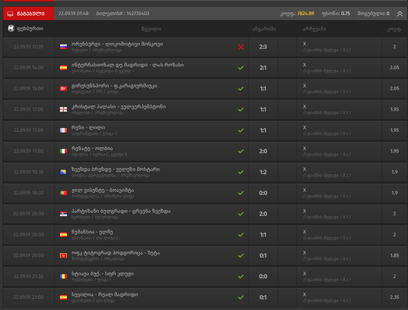The height and width of the screenshot is (310, 408).
Task: Click the Russia flag on the ორენბურგი row
Action: 63,47
